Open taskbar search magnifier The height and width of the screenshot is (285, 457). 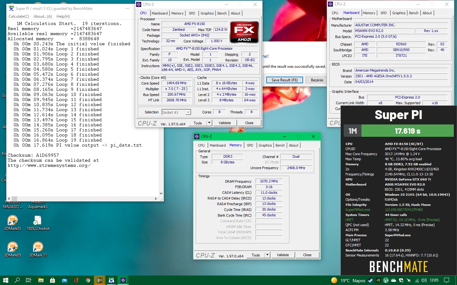[x=17, y=280]
